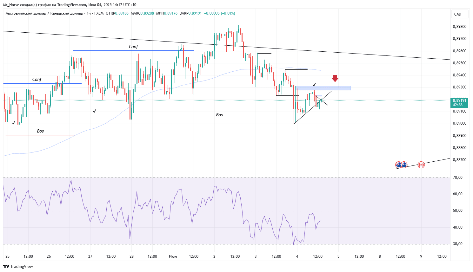Click the change value '+0,00005 (+0,01%)'
The width and height of the screenshot is (473, 272).
(x=219, y=13)
